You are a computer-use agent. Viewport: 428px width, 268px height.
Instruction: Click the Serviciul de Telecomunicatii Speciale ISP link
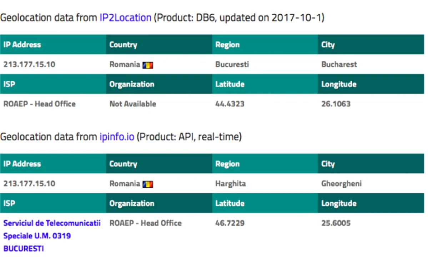[52, 236]
